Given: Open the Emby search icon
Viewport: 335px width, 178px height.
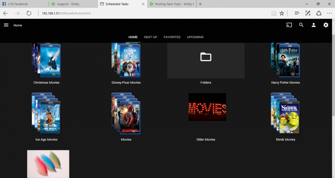Looking at the screenshot, I should 301,25.
